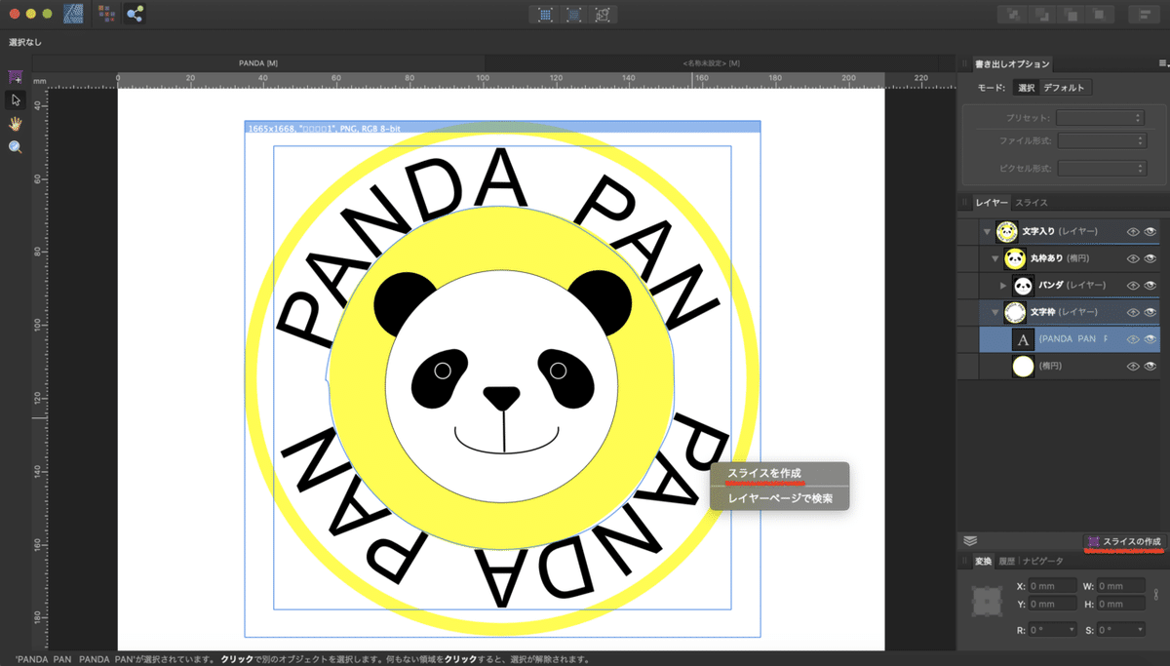1170x666 pixels.
Task: Select the Slice Selection arrow tool
Action: point(15,99)
